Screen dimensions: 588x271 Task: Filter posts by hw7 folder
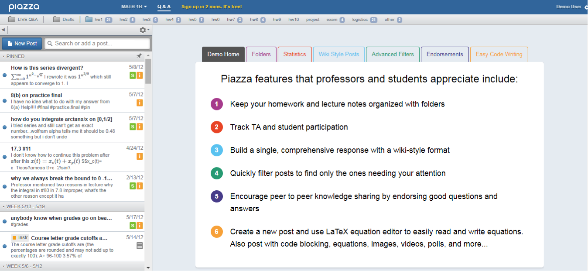point(235,20)
